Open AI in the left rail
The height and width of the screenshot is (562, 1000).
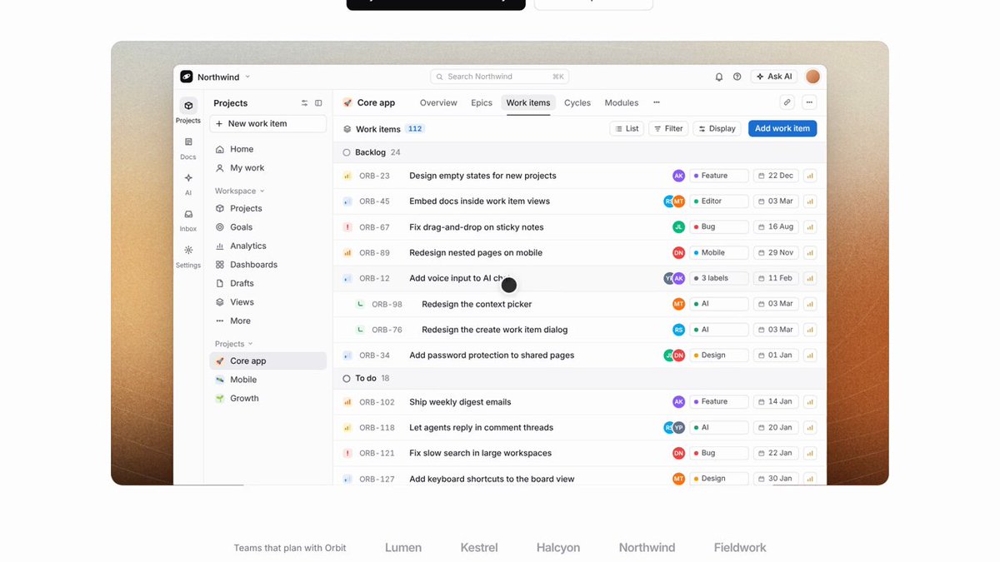click(188, 183)
